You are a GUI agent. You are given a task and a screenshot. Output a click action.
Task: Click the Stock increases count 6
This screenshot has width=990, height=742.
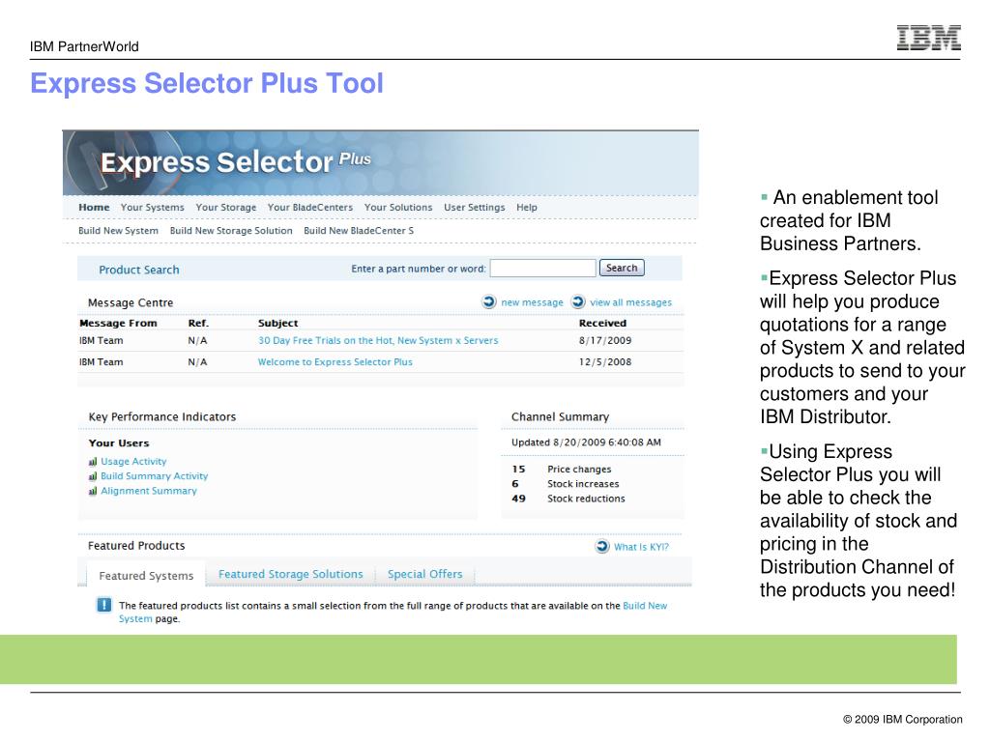(x=515, y=484)
